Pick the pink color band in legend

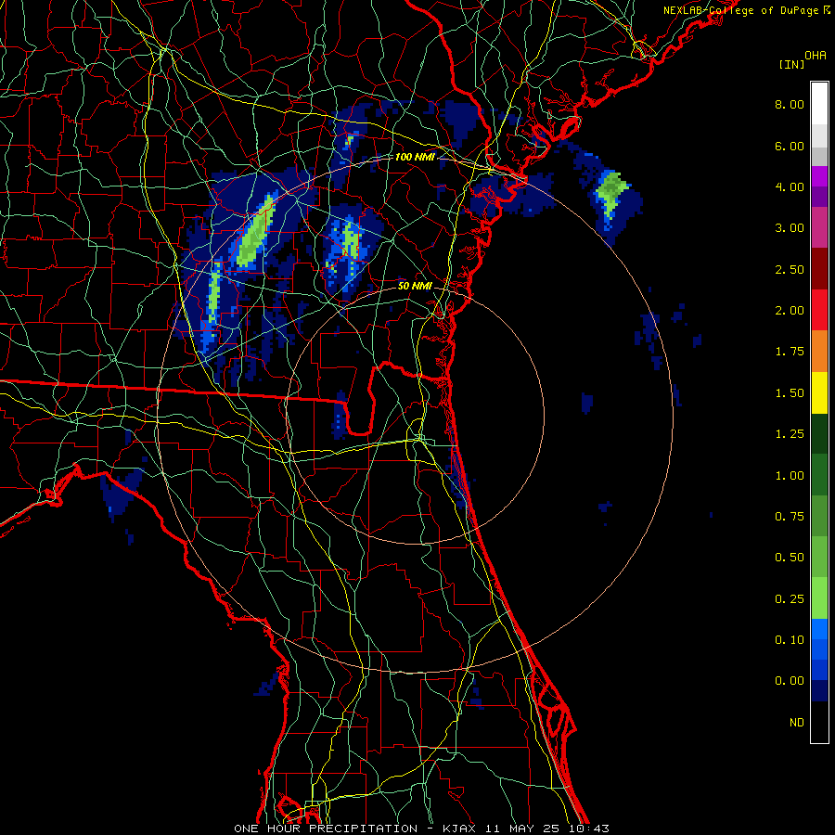[819, 228]
